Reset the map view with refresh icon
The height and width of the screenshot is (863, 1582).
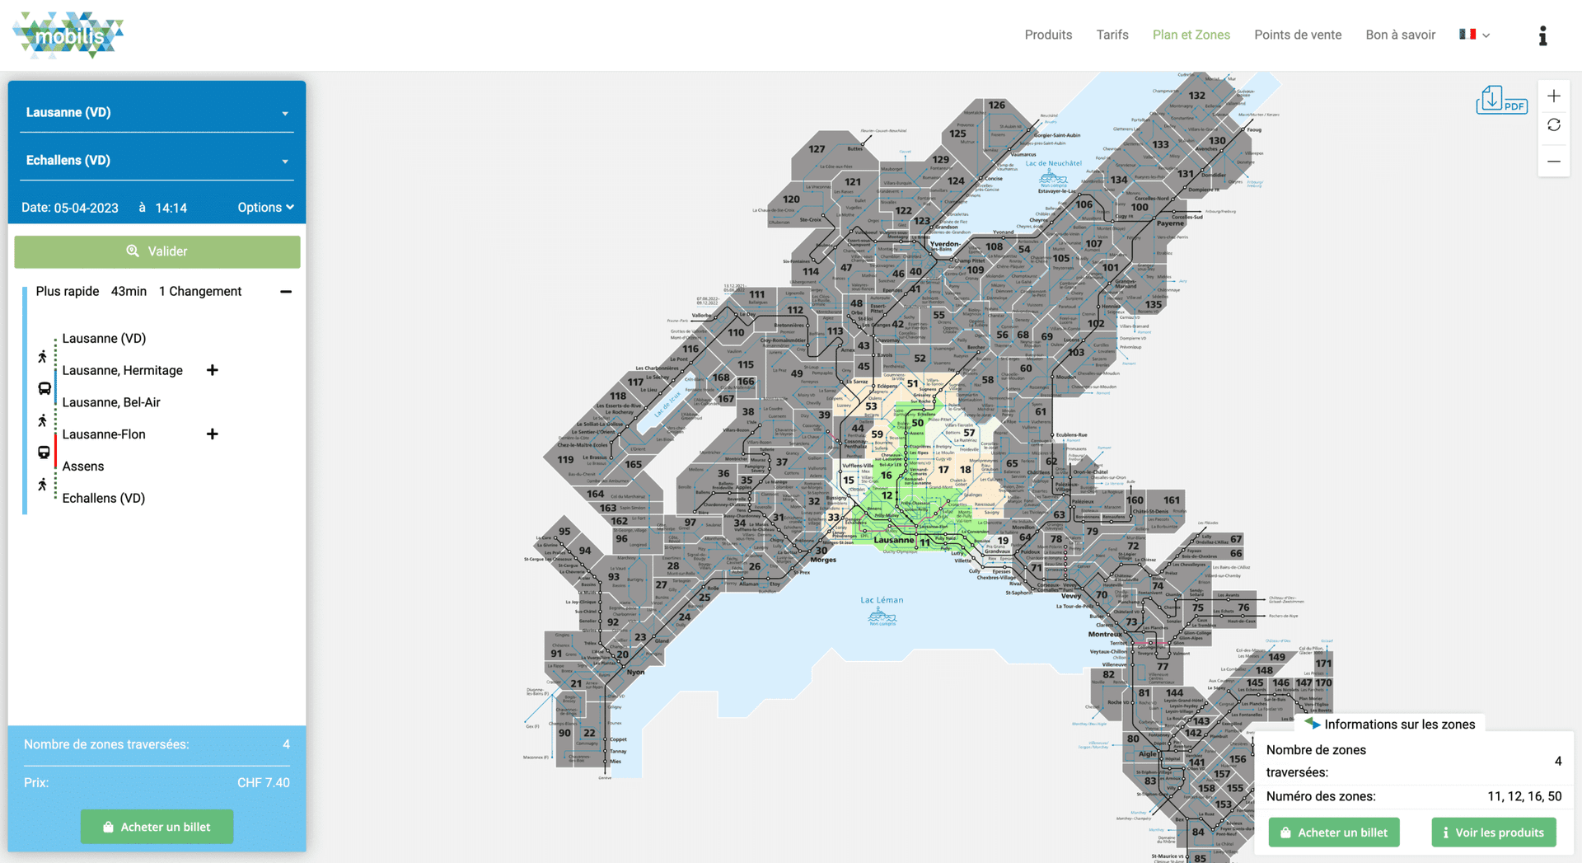tap(1553, 125)
